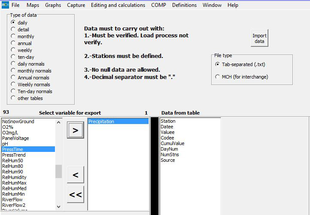Add selected variable with > arrow button
310x215 pixels.
click(76, 130)
